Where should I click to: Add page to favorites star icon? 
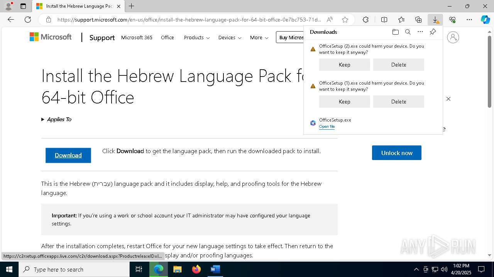tap(345, 20)
